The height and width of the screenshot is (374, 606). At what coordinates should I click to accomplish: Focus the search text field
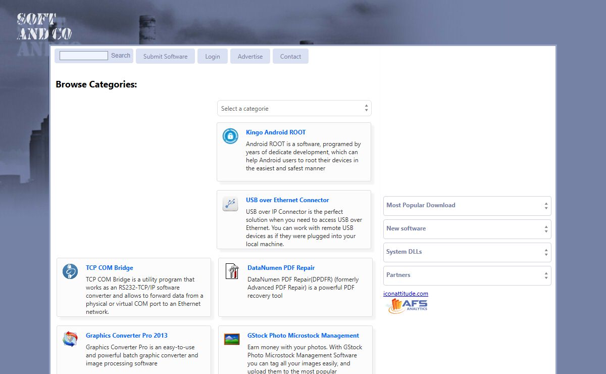84,56
